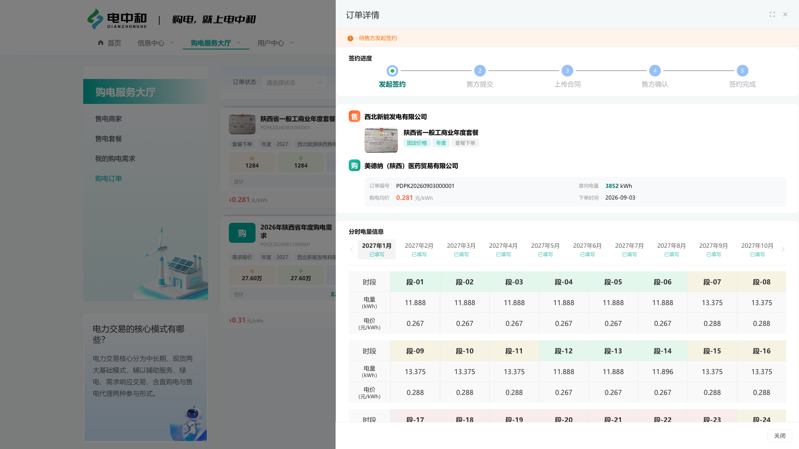This screenshot has width=799, height=449.
Task: Open 我的购电需求 in the sidebar
Action: [115, 159]
